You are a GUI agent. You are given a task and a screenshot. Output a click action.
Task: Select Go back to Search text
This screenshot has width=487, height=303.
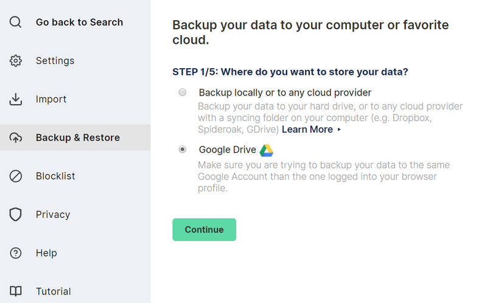[79, 23]
